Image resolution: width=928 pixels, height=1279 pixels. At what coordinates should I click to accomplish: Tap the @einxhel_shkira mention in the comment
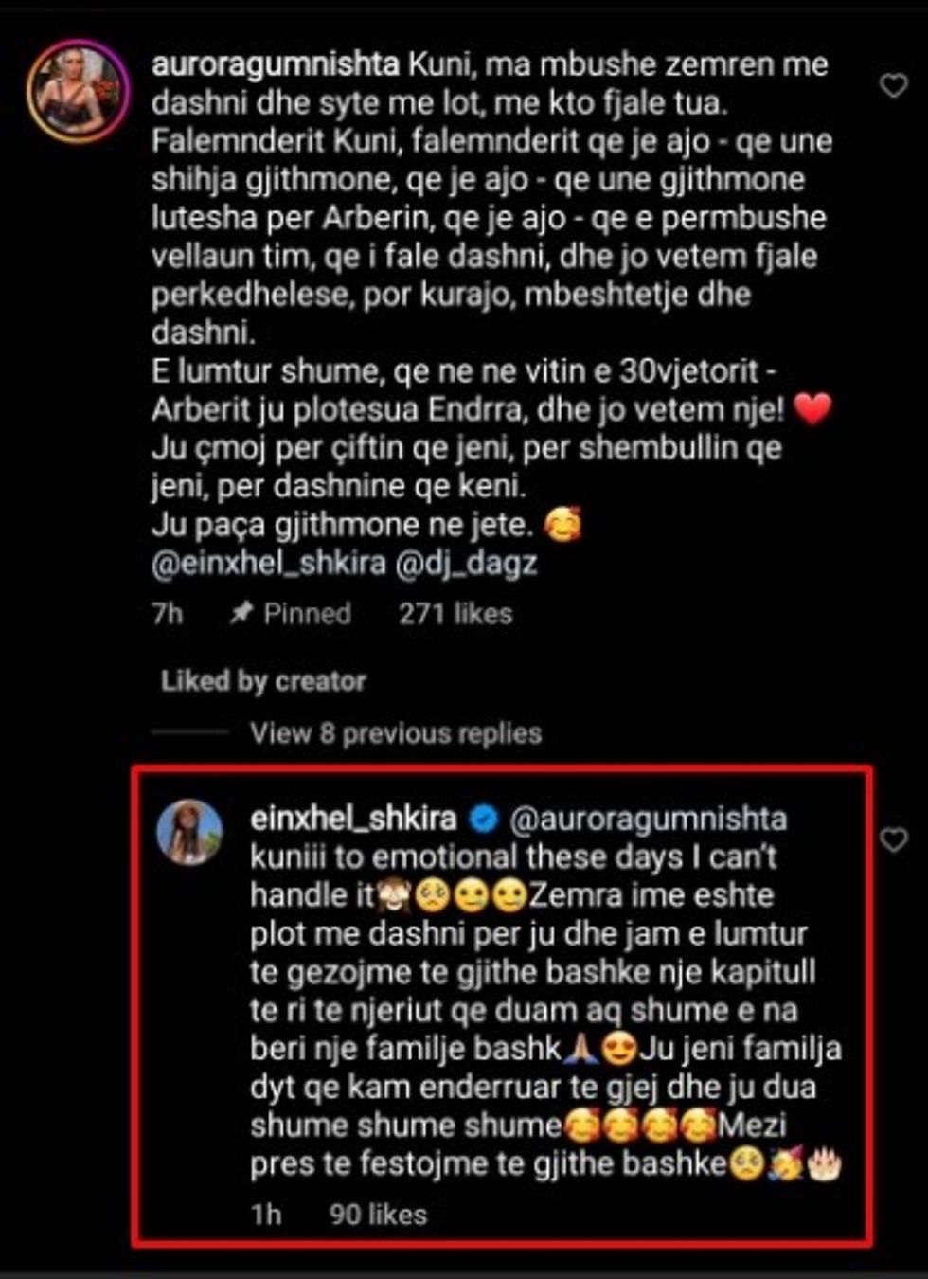[269, 563]
